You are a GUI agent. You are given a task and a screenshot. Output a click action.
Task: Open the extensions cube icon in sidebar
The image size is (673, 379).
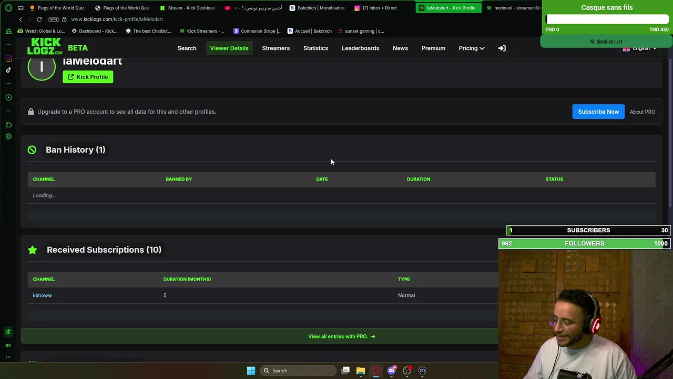(x=8, y=125)
